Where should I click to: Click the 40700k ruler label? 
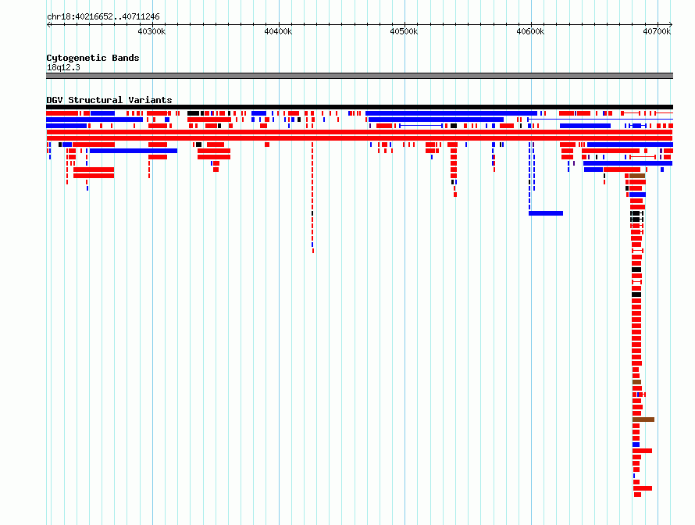tap(657, 31)
